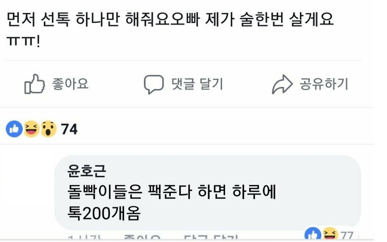Click the Haha laughing reaction emoji beside 74
This screenshot has height=242, width=387.
[31, 129]
